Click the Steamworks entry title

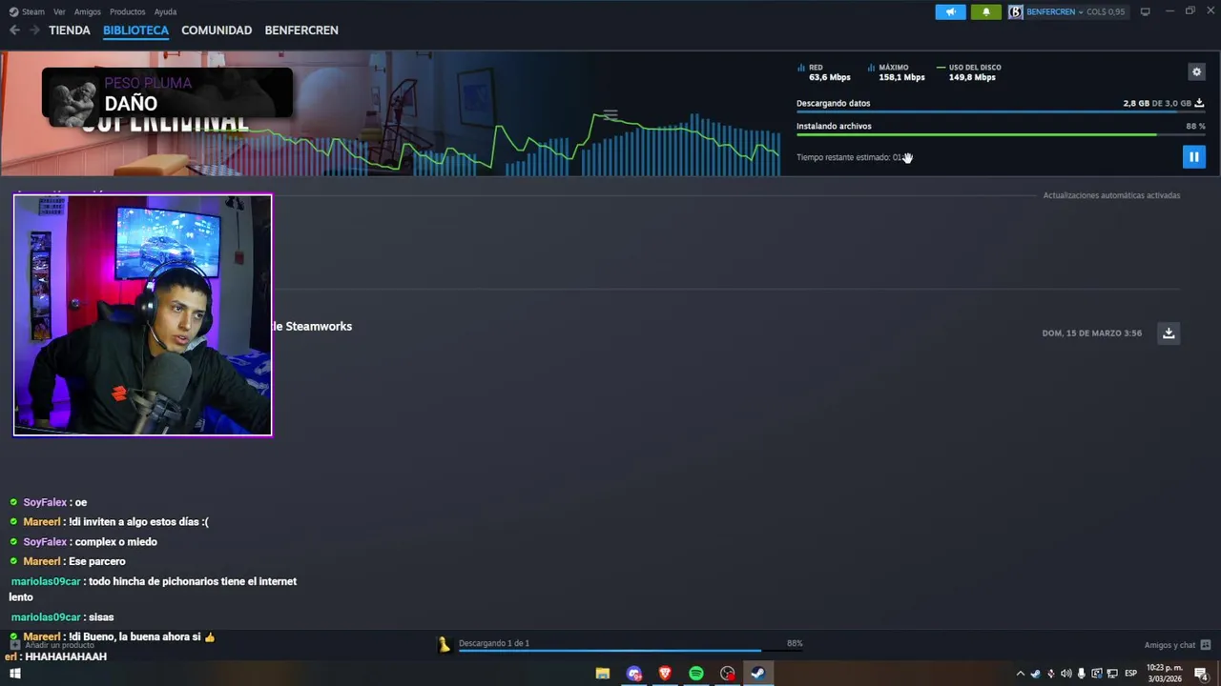(312, 326)
